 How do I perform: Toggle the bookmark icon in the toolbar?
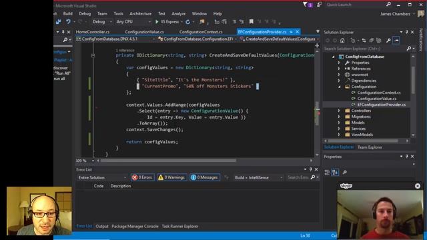251,21
